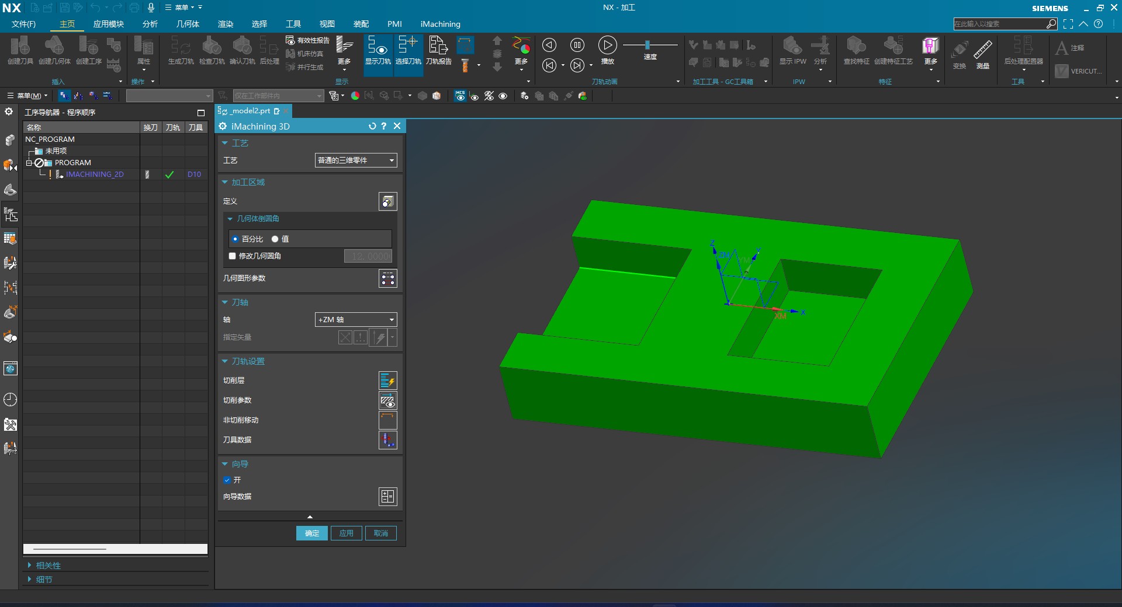Click the 播放 play button

(607, 45)
